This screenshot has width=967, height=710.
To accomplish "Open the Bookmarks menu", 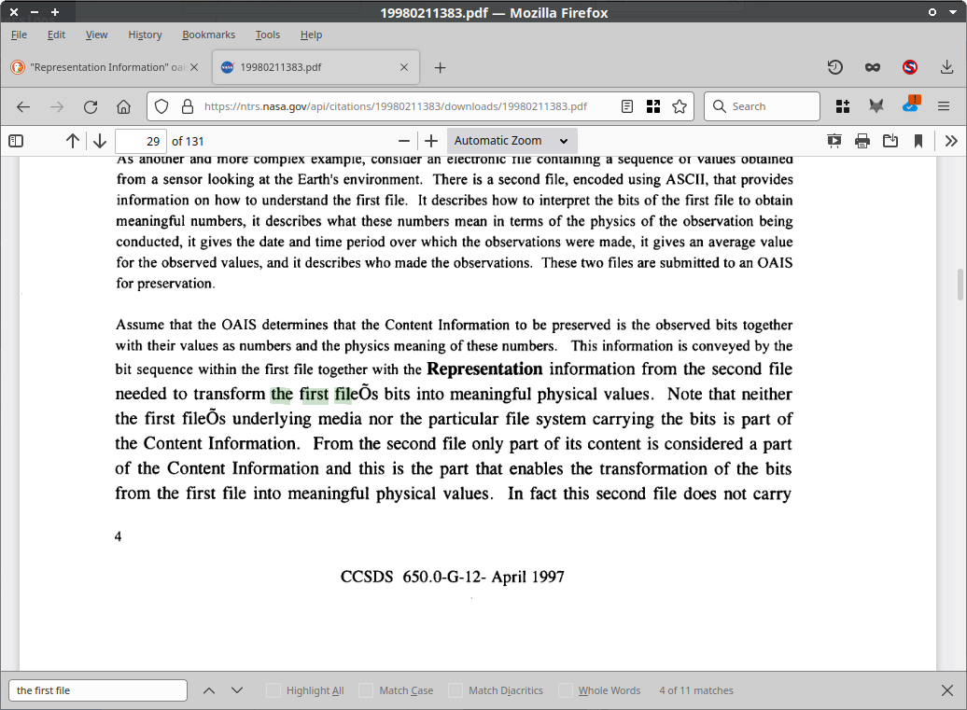I will (x=208, y=35).
